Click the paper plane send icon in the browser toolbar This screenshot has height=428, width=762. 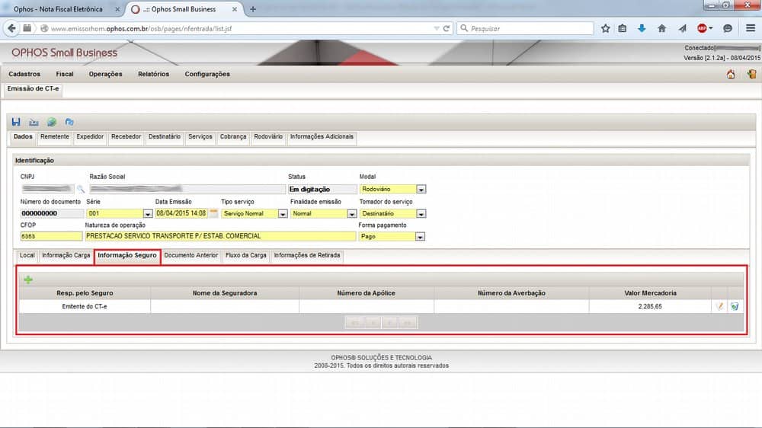point(682,28)
